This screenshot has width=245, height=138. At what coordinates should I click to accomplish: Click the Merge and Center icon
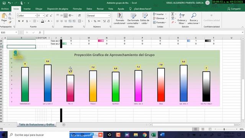click(x=80, y=21)
